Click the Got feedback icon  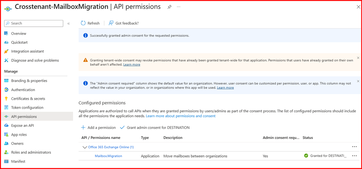click(x=111, y=23)
